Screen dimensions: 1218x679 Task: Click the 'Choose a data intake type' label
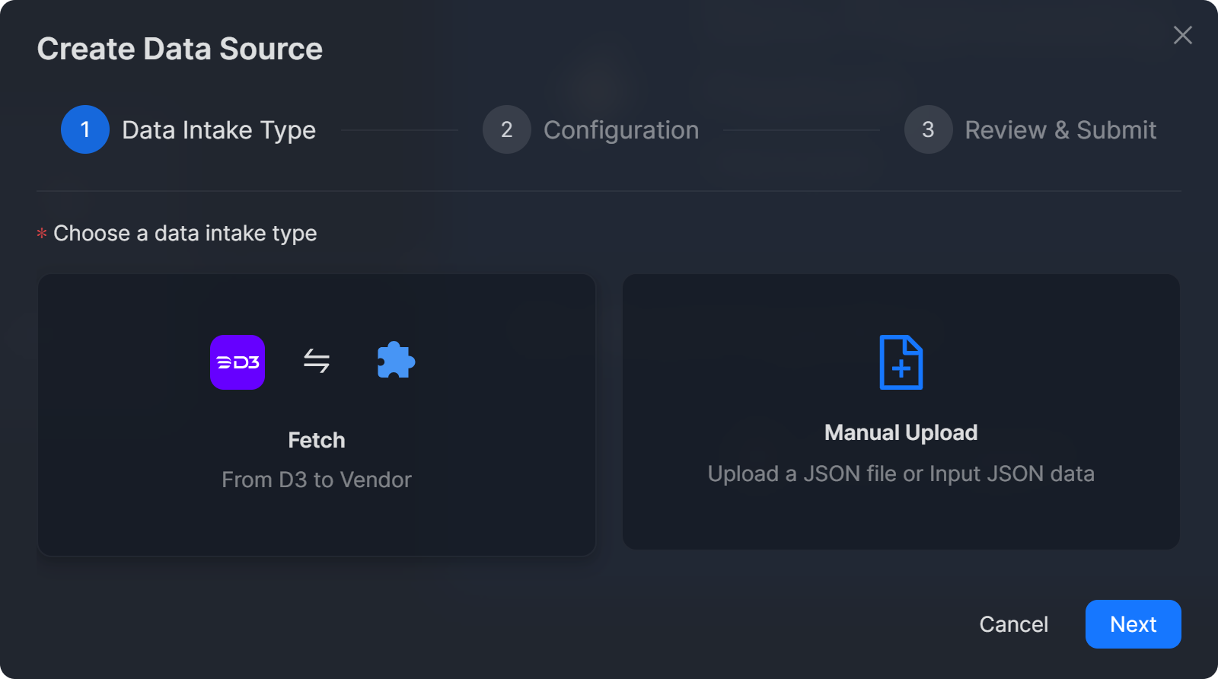click(185, 233)
